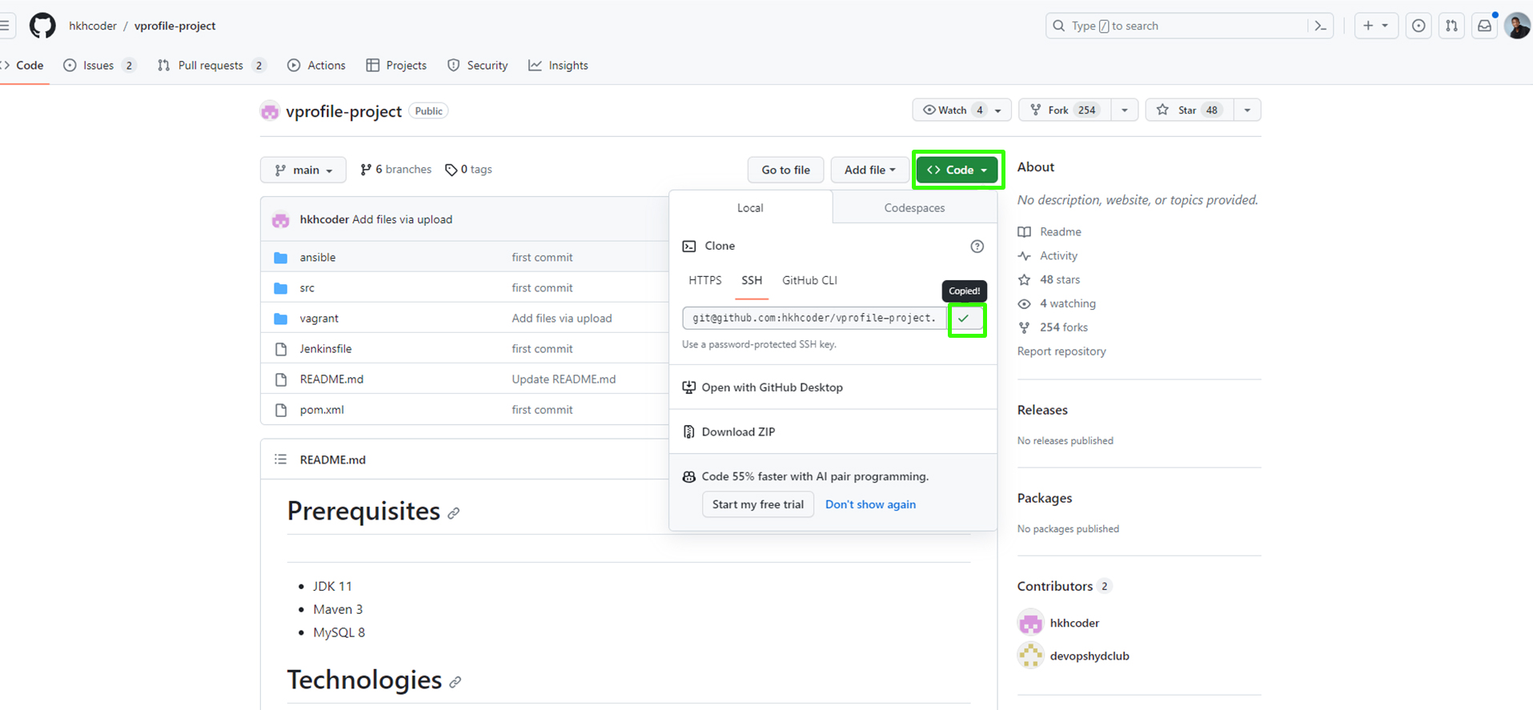Open pull requests icon in top header
The width and height of the screenshot is (1533, 710).
pyautogui.click(x=1451, y=26)
